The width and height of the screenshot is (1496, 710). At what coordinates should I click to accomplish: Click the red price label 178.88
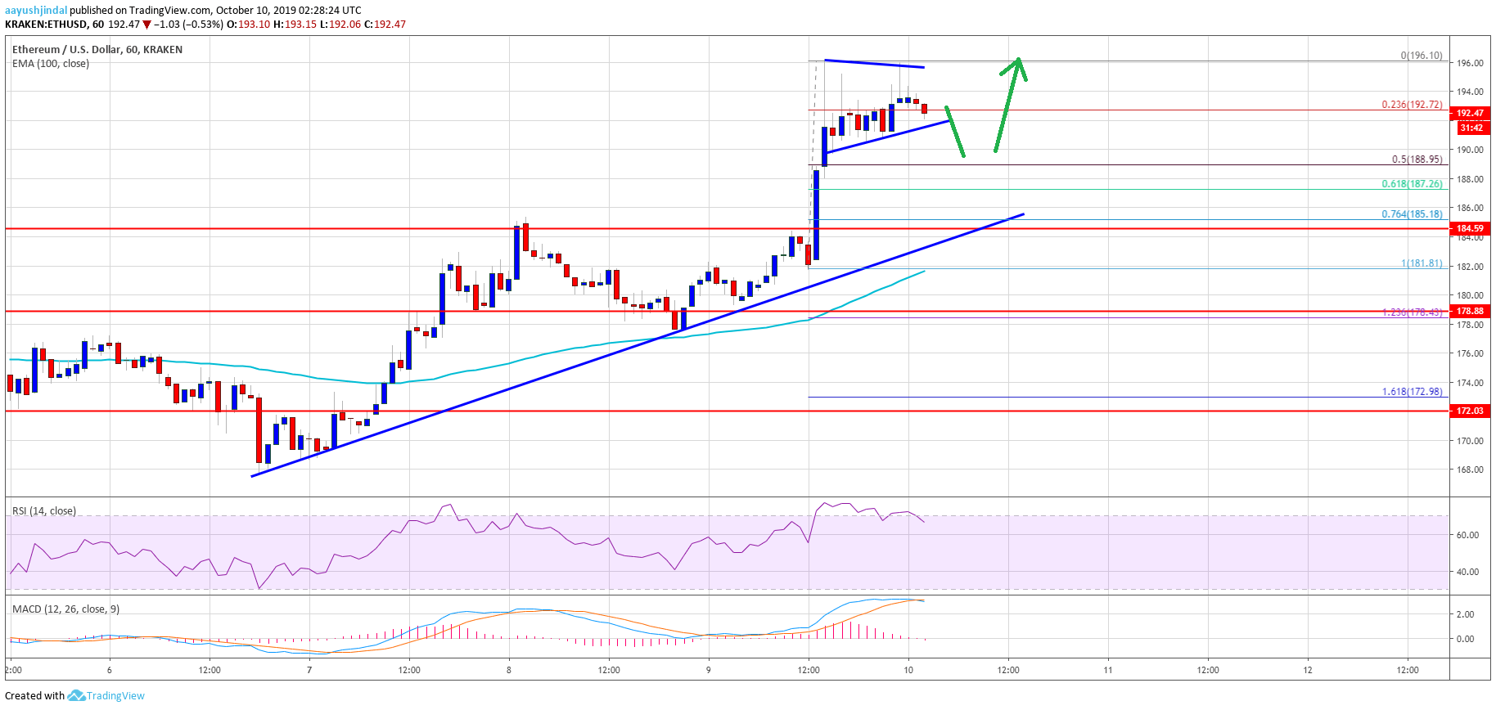pos(1470,311)
